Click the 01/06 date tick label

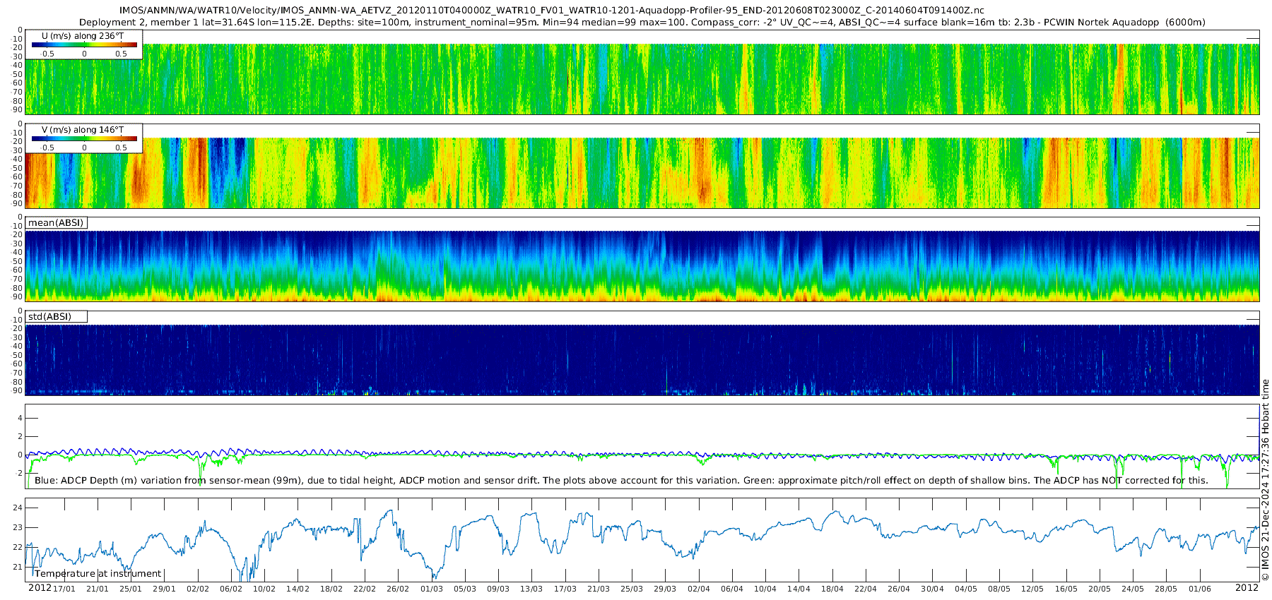1200,589
